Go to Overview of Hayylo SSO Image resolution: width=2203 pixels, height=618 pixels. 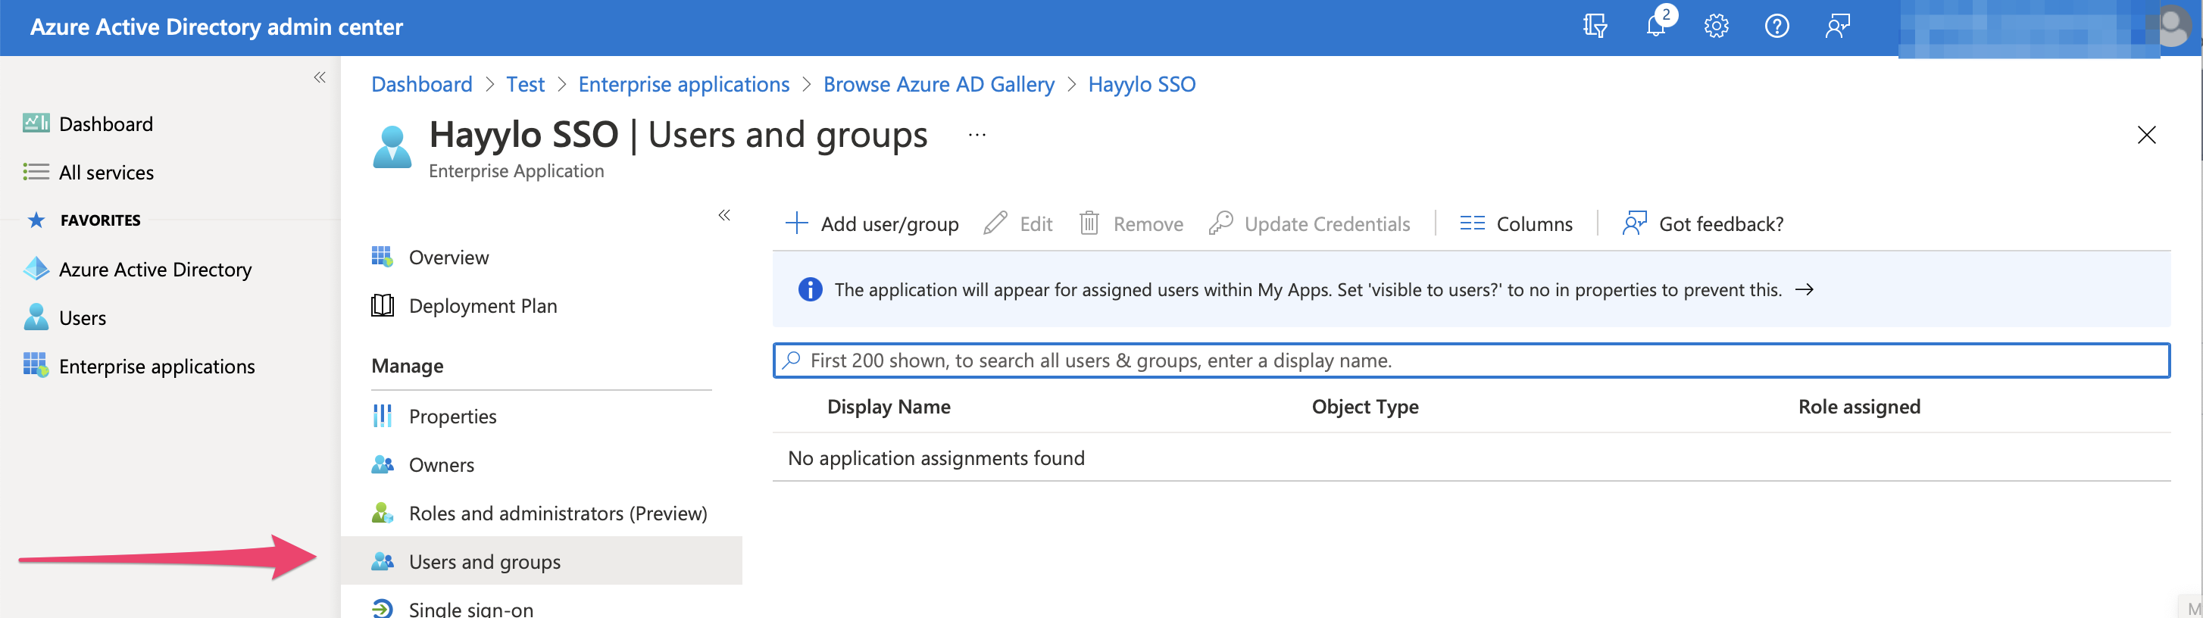point(448,257)
